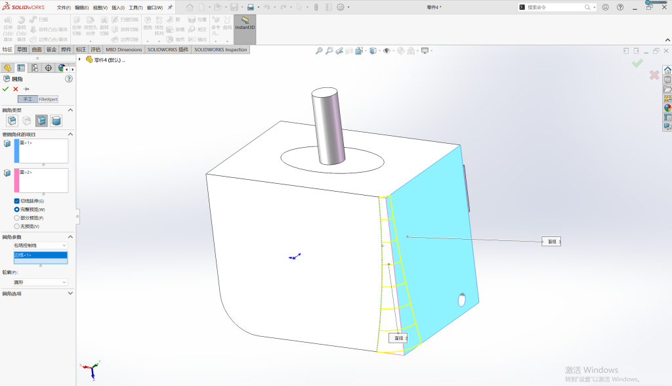Viewport: 672px width, 386px height.
Task: Pin the fillet property panel open
Action: point(26,89)
